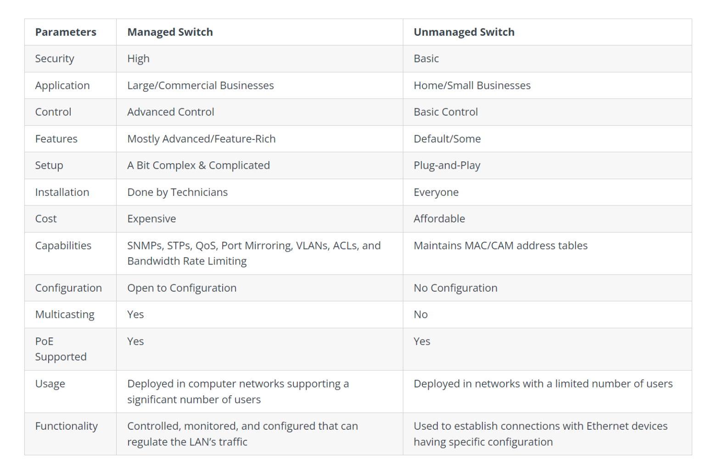Click the "Expensive" cost cell
The height and width of the screenshot is (465, 705).
click(x=151, y=219)
